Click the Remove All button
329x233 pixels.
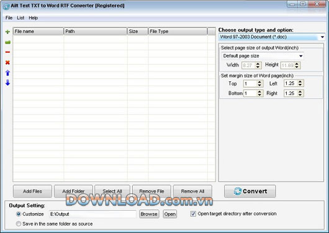tap(192, 191)
